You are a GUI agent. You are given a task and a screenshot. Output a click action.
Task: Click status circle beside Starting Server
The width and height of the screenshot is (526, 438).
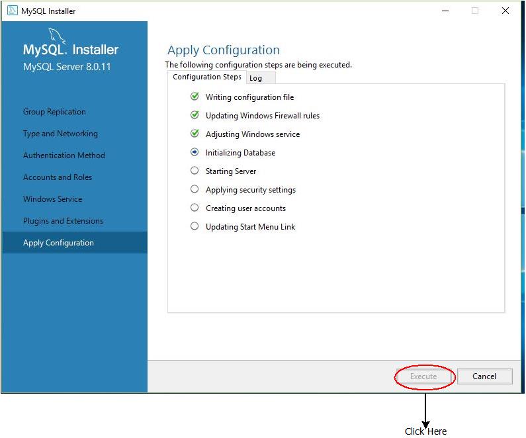[195, 171]
